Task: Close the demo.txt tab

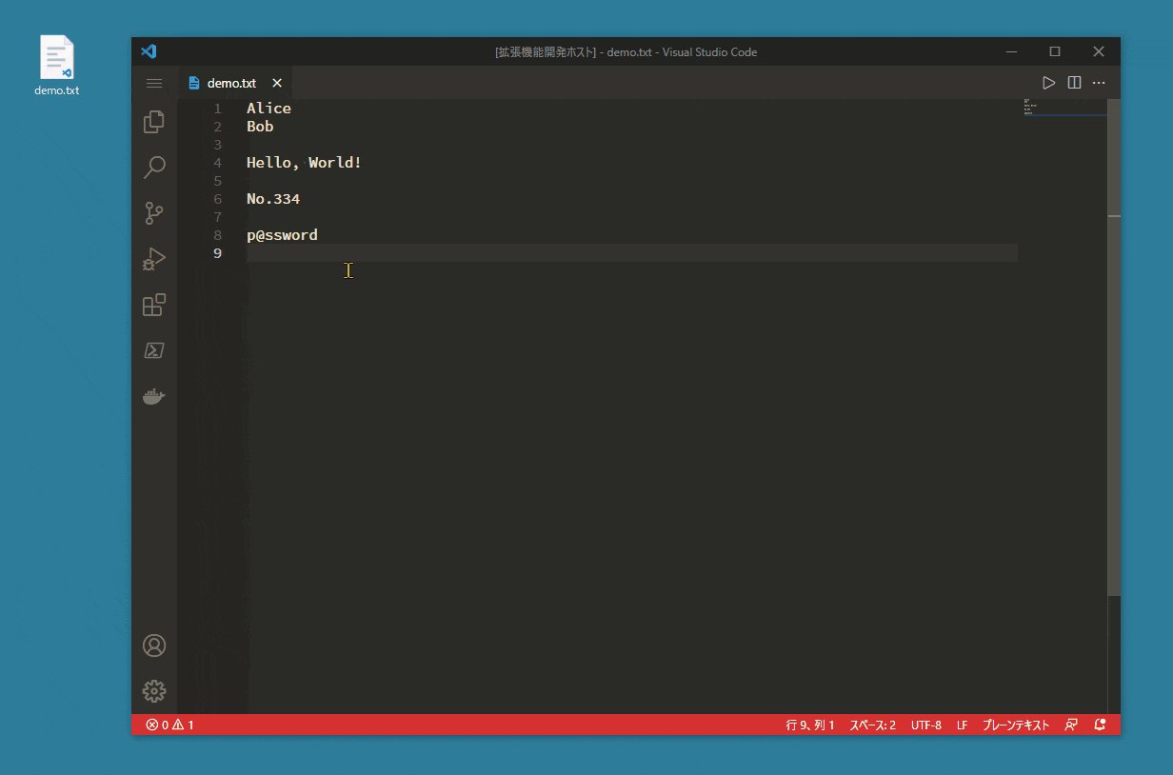Action: [277, 83]
